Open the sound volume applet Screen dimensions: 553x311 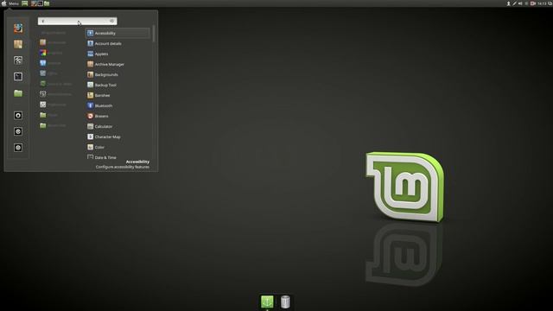coord(520,3)
